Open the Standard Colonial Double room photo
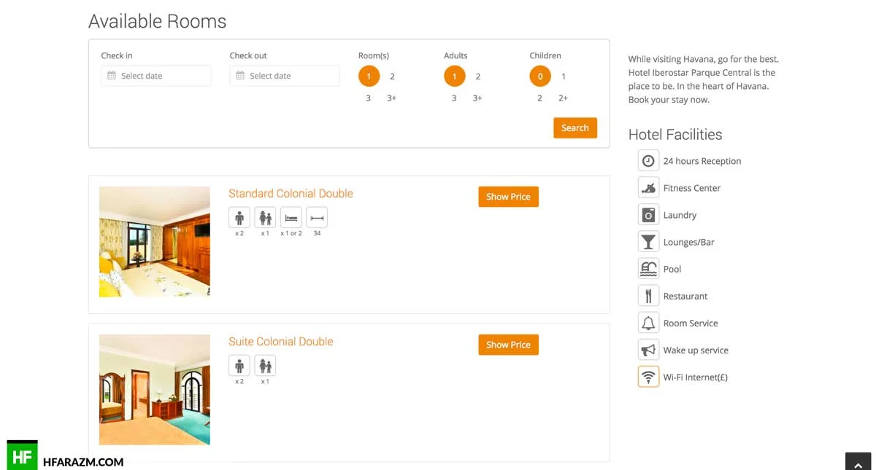 (x=155, y=242)
